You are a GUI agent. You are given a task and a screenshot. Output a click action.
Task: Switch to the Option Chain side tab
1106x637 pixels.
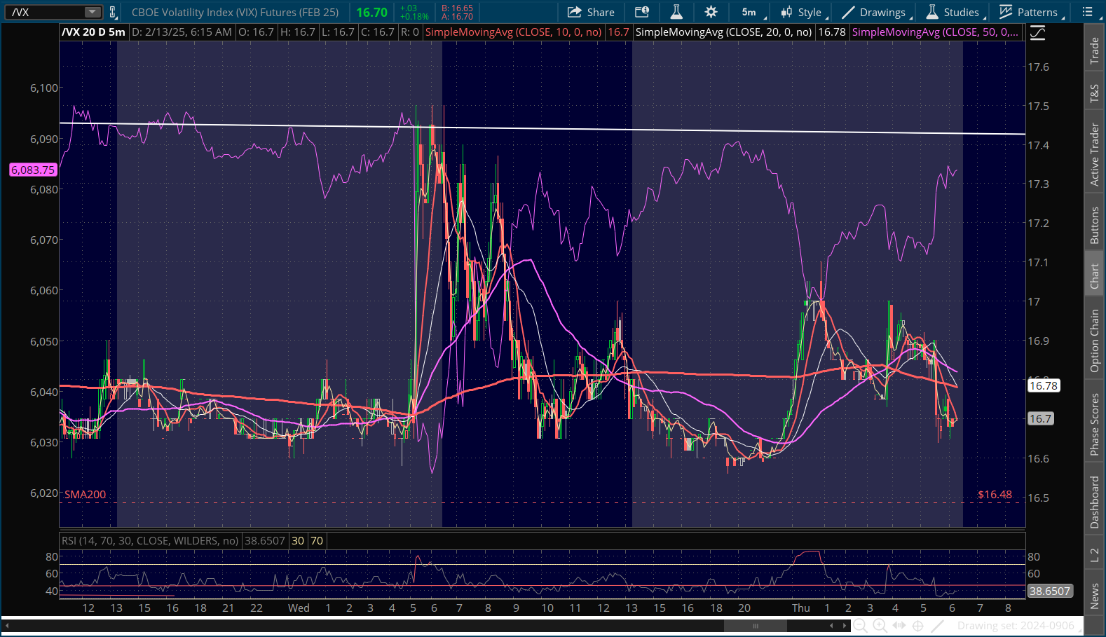point(1094,341)
